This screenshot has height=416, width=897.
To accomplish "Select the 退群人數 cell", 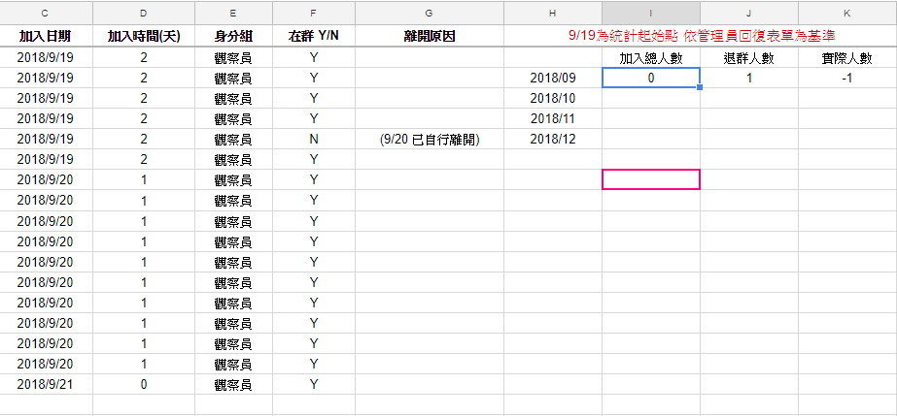I will tap(749, 58).
